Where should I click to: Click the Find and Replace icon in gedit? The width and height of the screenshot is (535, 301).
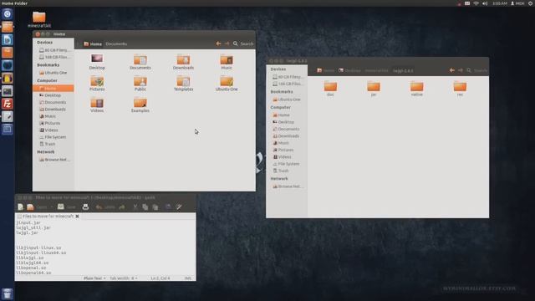[179, 207]
